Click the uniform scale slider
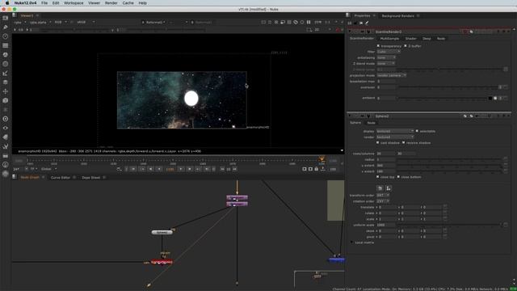The height and width of the screenshot is (291, 517). coord(449,225)
